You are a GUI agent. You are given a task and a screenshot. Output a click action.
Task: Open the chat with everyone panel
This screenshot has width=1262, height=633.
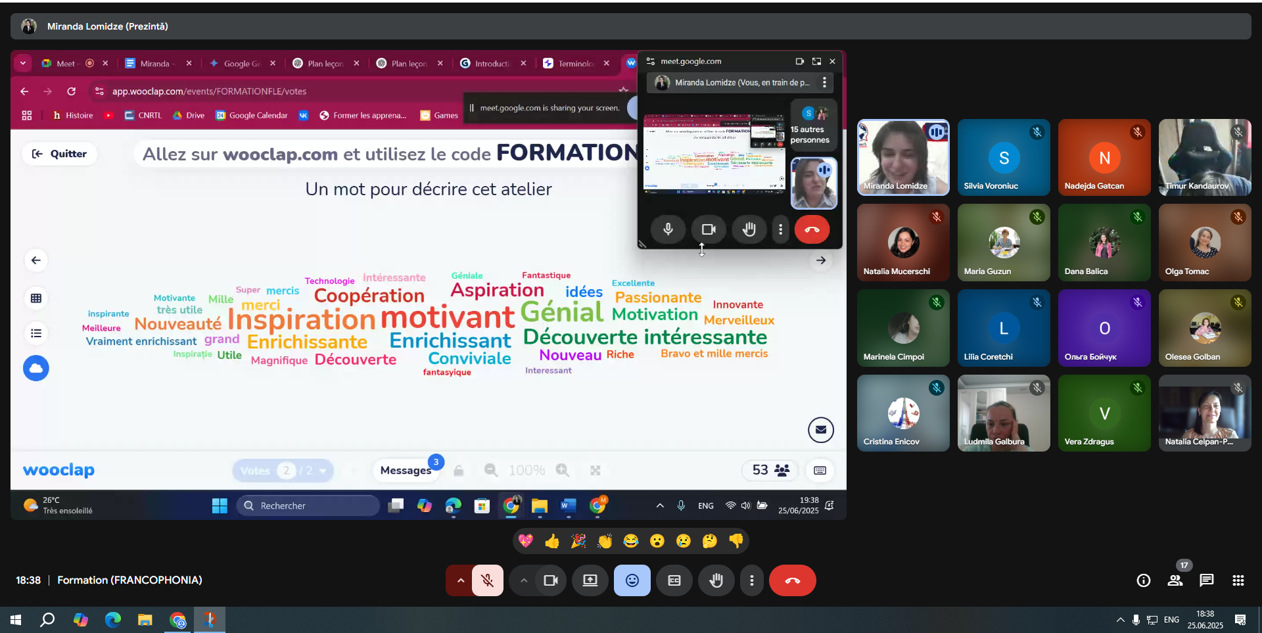1206,580
